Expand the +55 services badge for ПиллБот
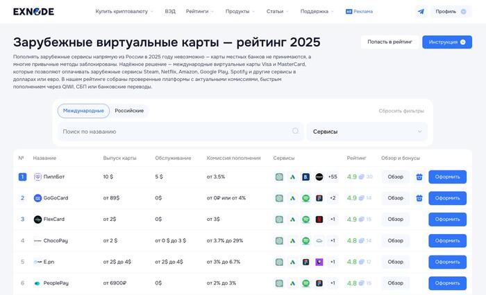The image size is (486, 295). tap(333, 177)
